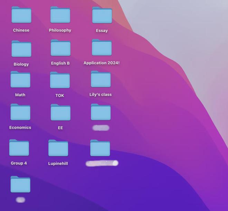Select the Application 2024! folder
Viewport: 228px width, 211px height.
(x=102, y=47)
